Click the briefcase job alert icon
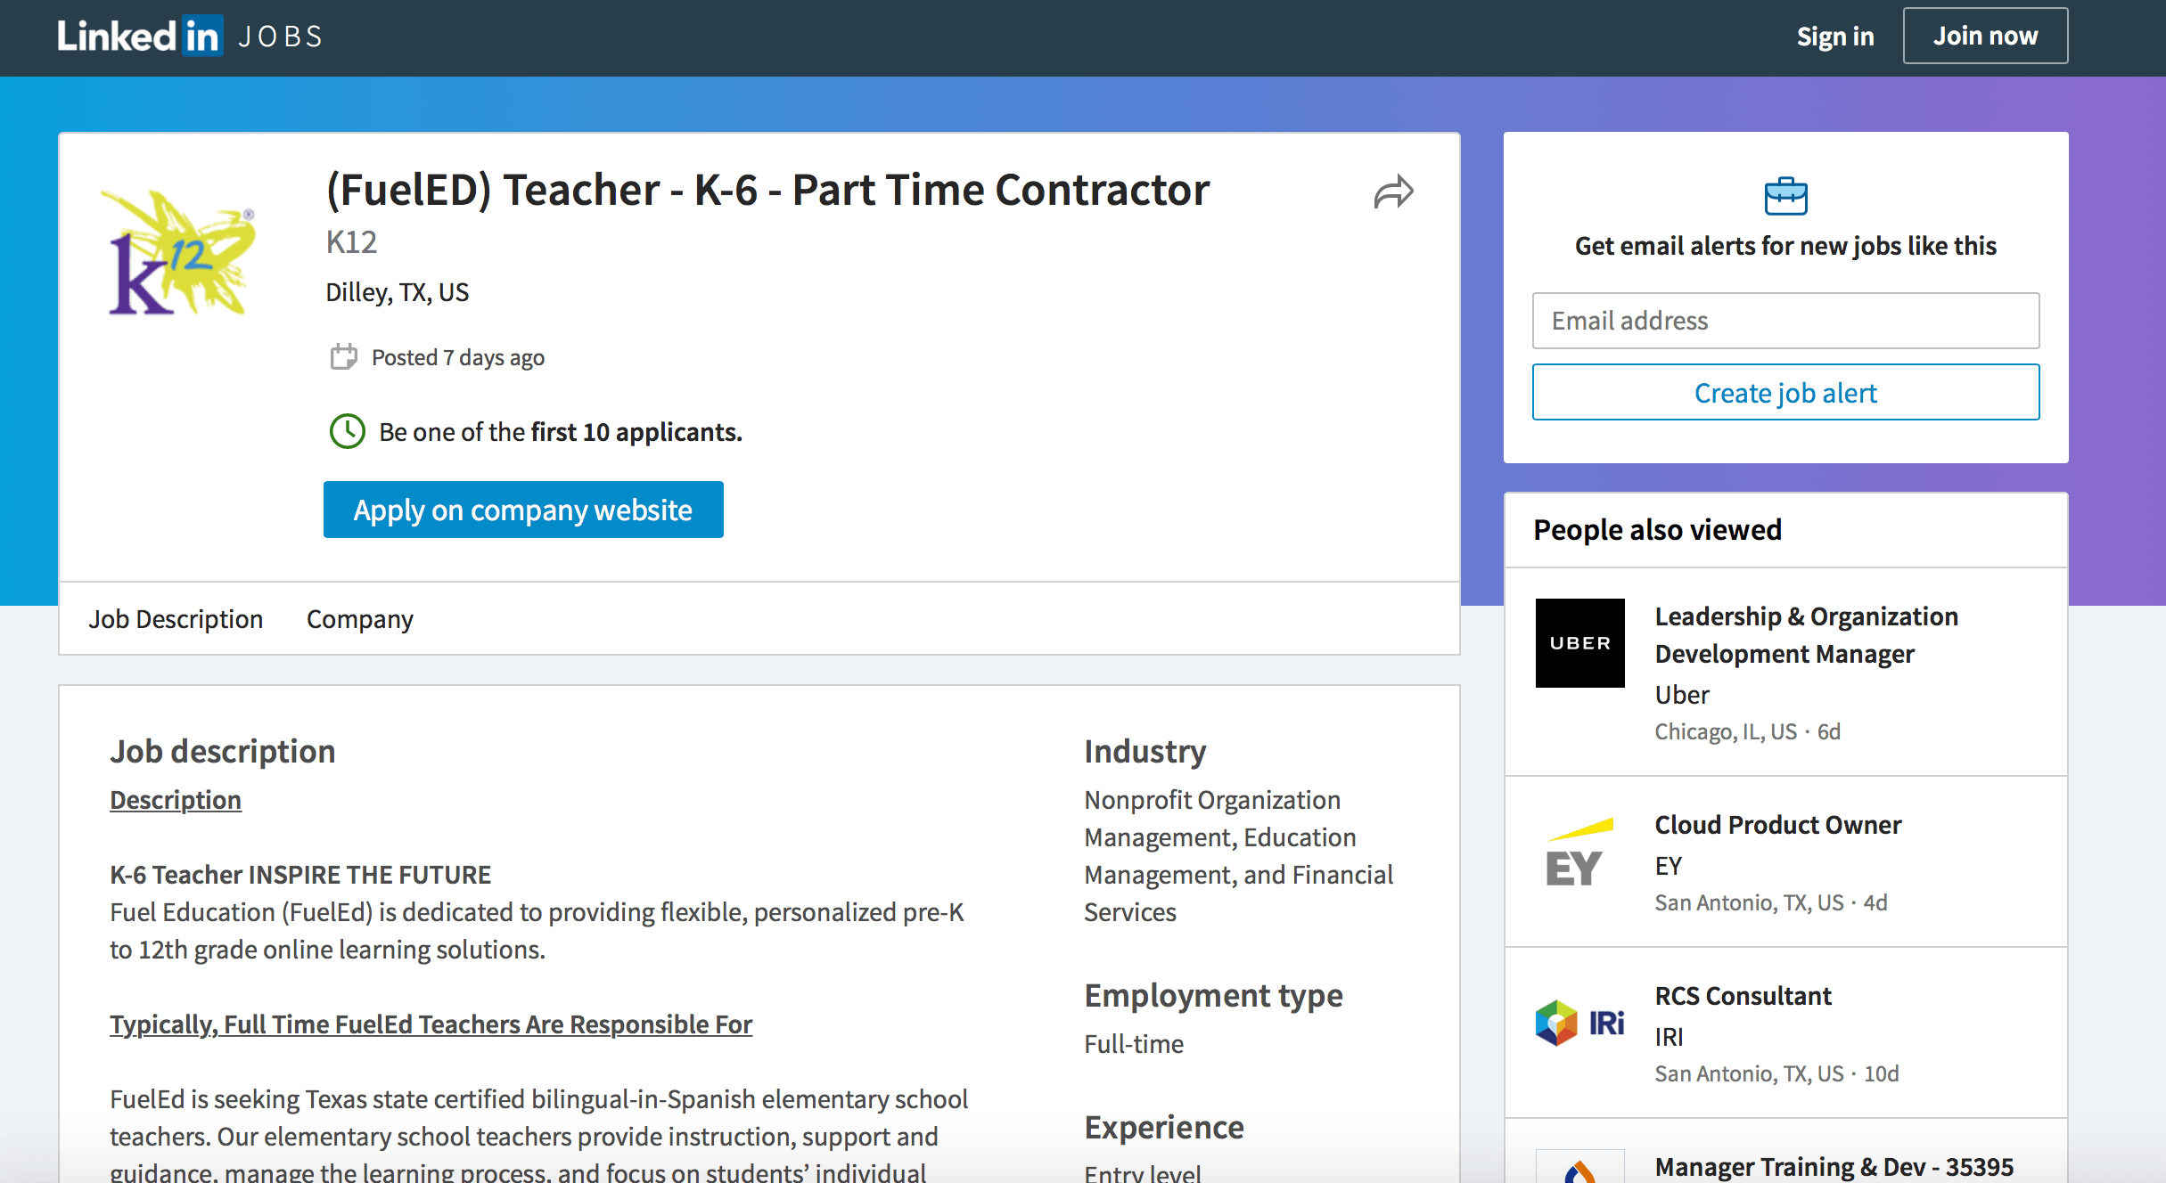Image resolution: width=2166 pixels, height=1183 pixels. 1785,196
